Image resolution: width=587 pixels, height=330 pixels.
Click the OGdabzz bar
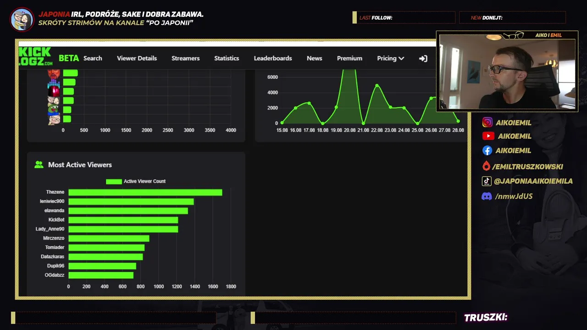(x=101, y=275)
